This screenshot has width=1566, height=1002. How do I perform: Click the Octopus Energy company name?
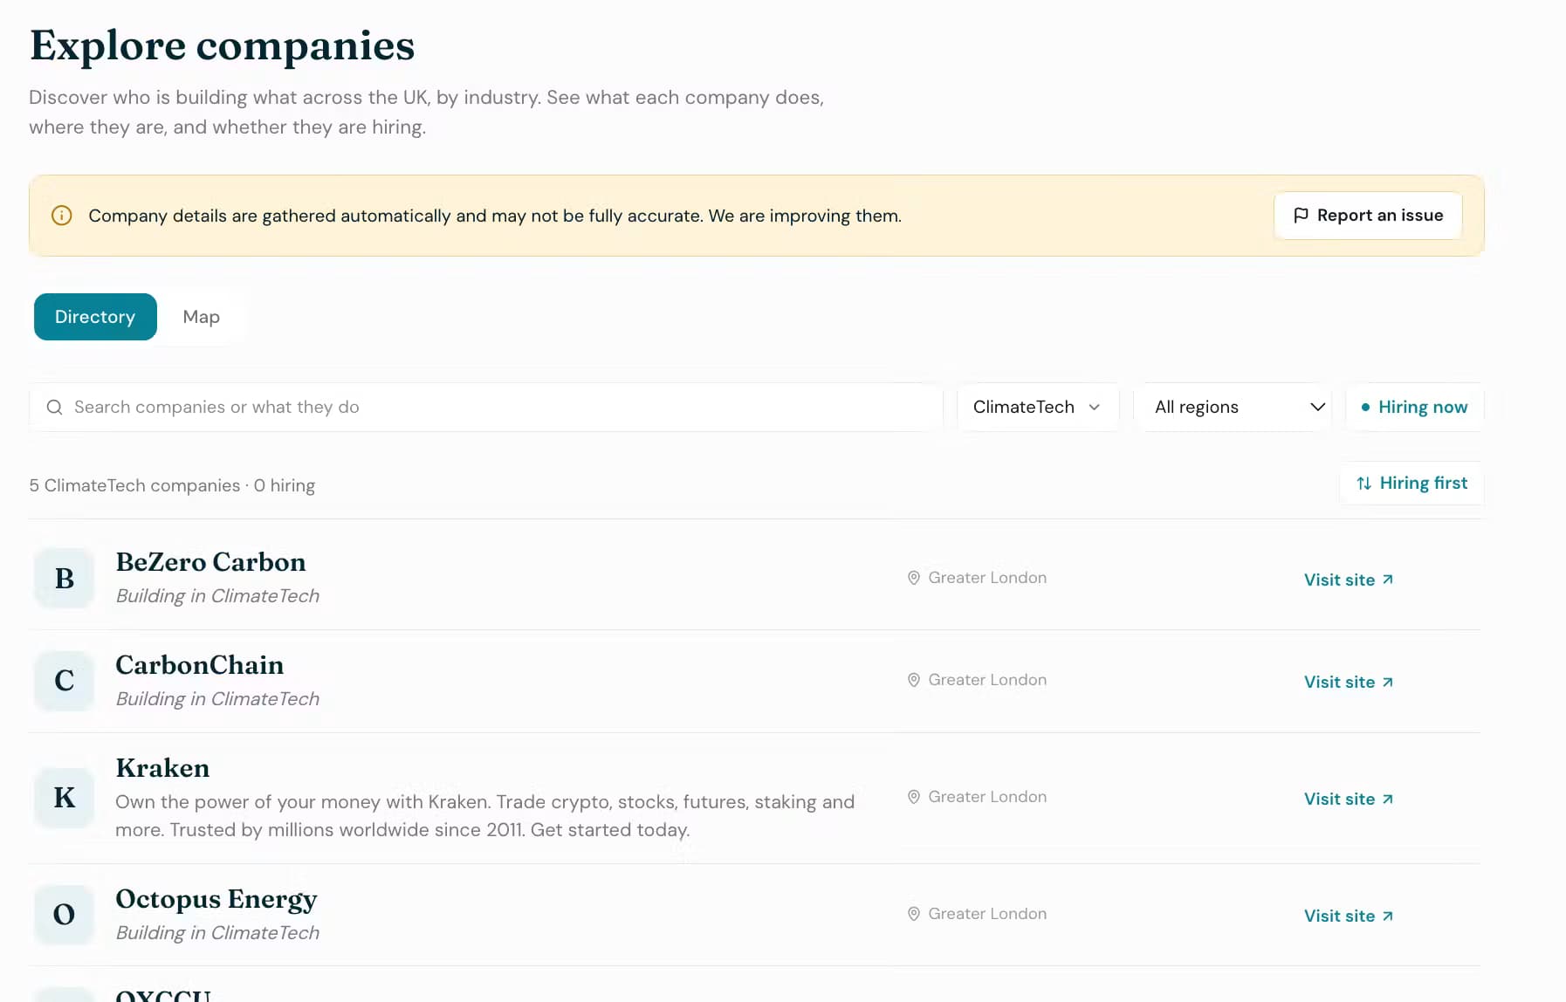(x=216, y=899)
